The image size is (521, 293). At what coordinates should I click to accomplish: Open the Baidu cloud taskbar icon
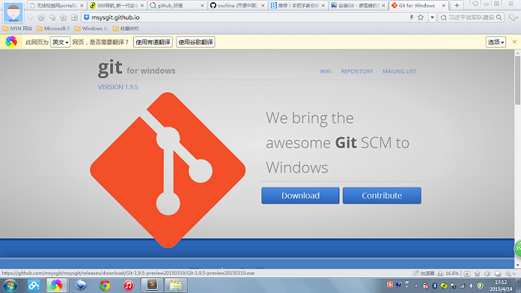click(x=33, y=286)
